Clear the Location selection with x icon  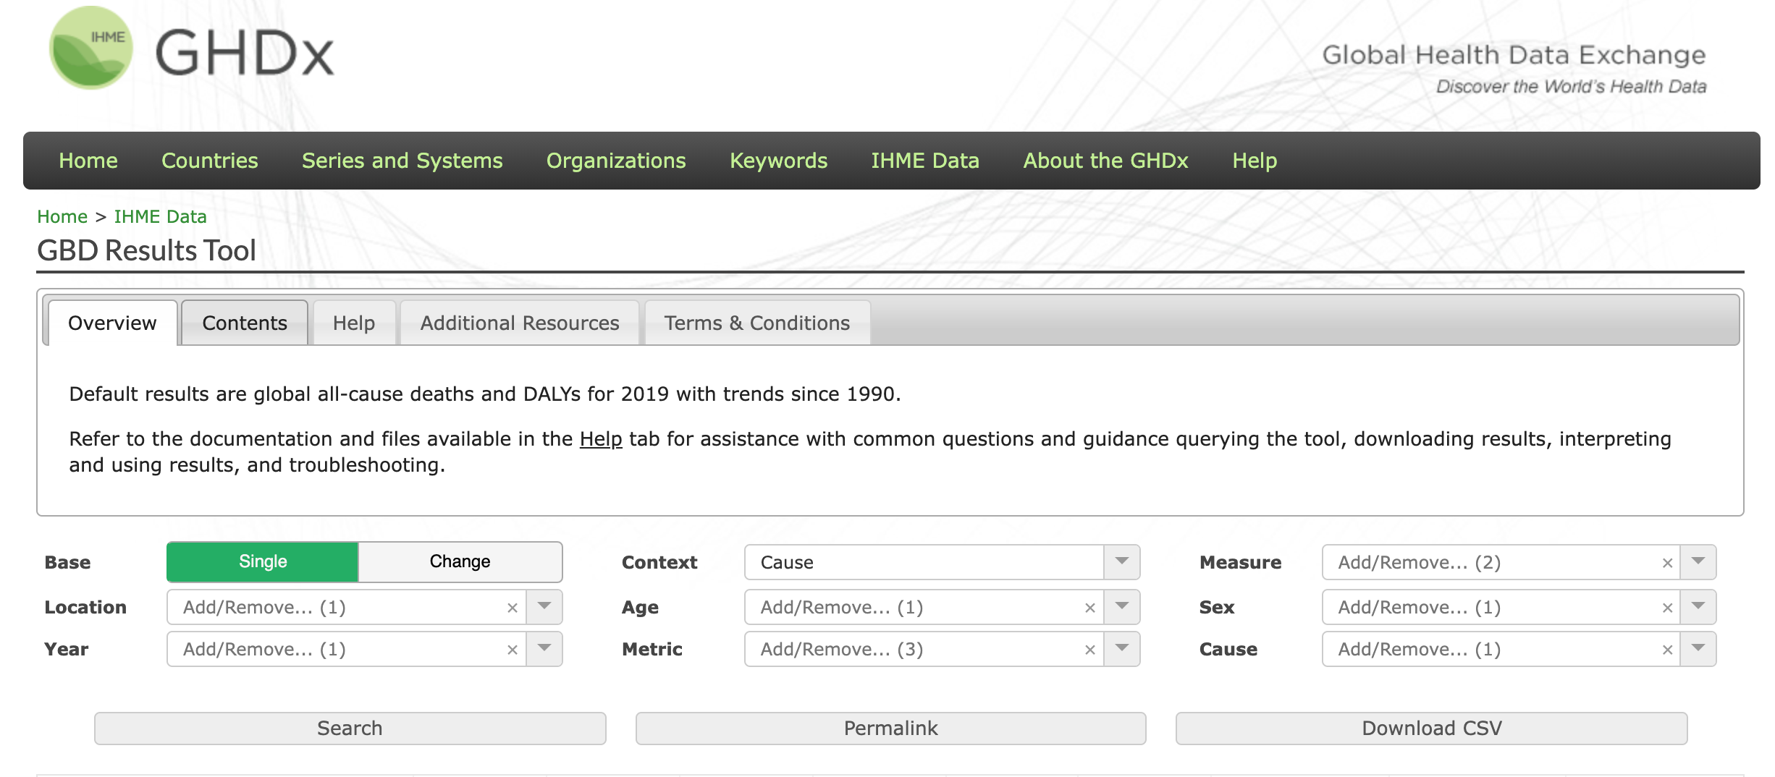(512, 608)
